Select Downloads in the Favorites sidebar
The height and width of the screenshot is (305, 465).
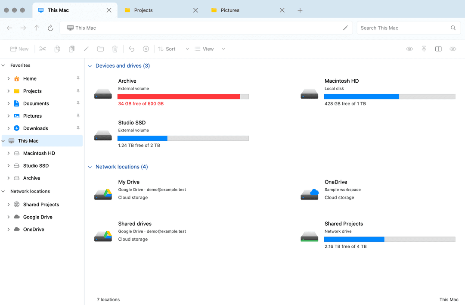[x=42, y=128]
